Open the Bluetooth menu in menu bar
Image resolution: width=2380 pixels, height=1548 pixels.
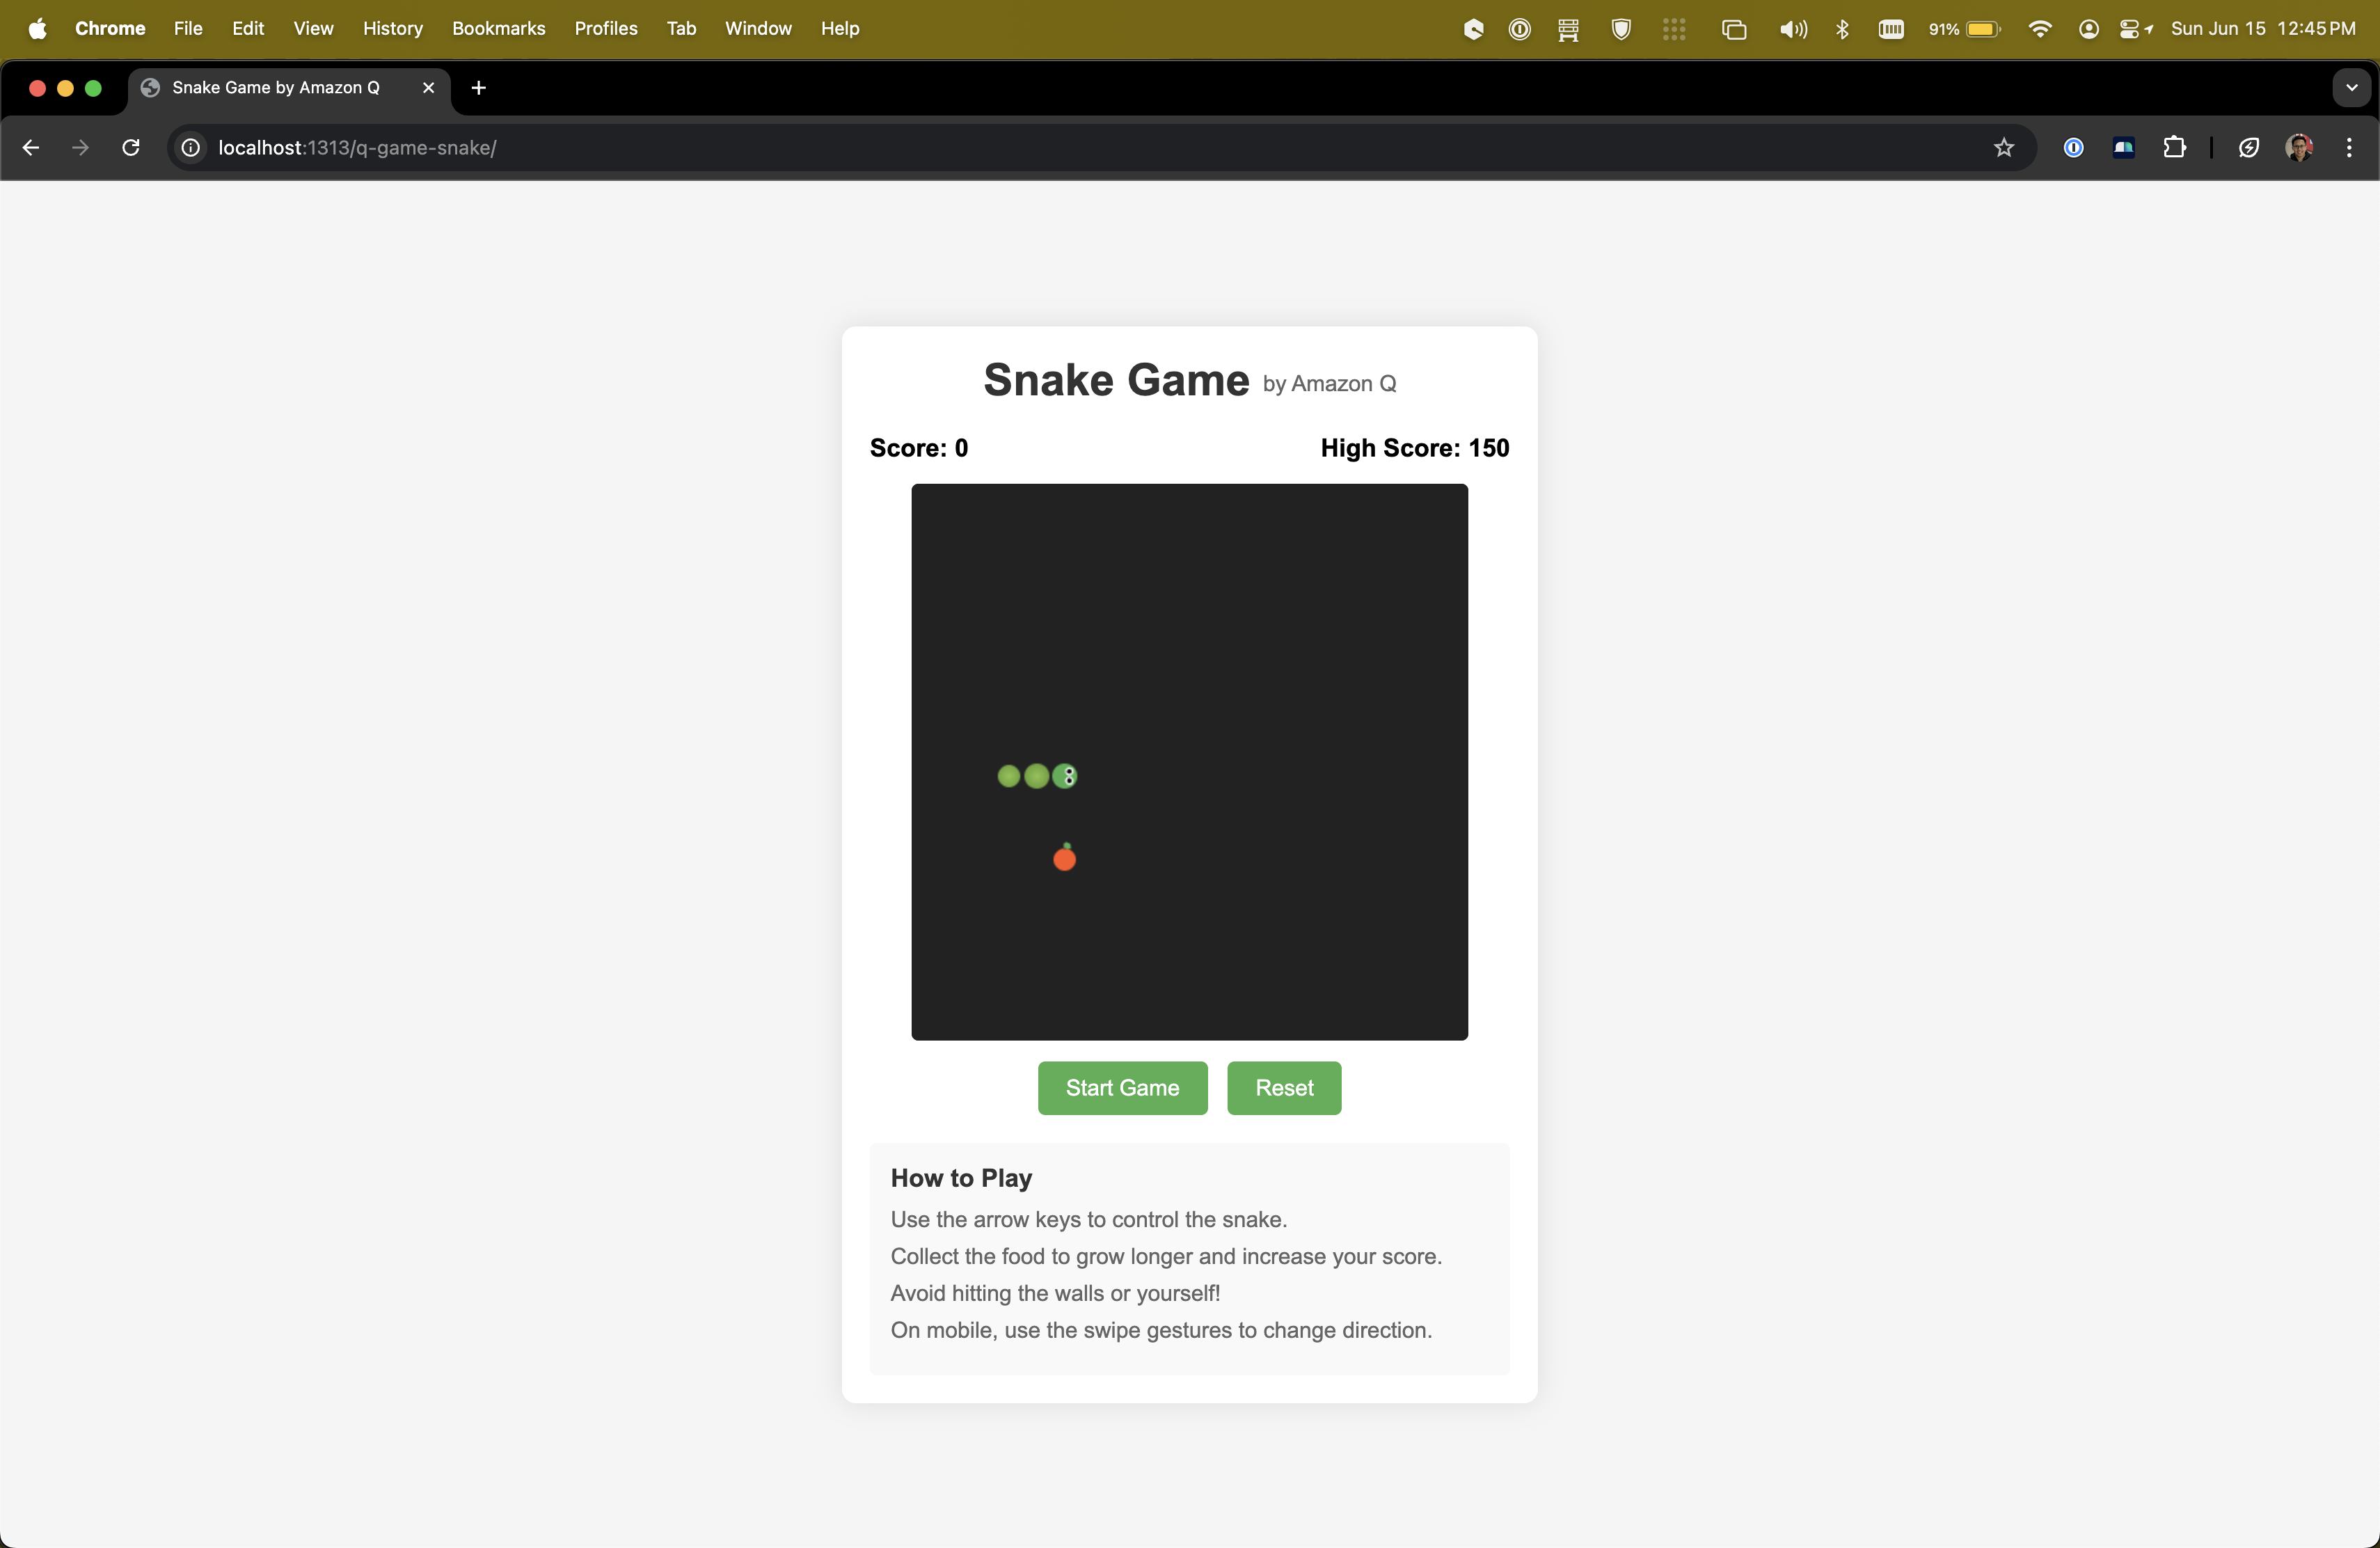pyautogui.click(x=1843, y=29)
